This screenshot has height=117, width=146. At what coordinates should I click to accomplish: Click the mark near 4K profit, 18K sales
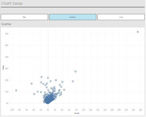tap(62, 82)
